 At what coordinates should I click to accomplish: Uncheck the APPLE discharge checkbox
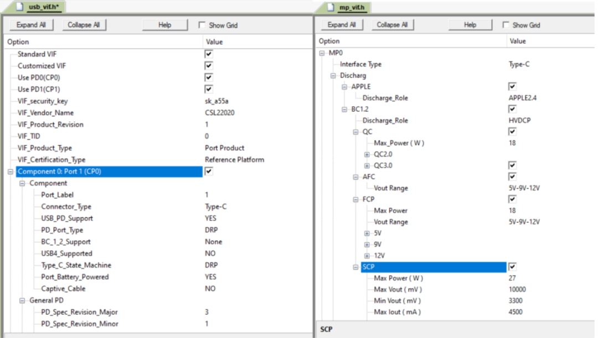(x=512, y=87)
